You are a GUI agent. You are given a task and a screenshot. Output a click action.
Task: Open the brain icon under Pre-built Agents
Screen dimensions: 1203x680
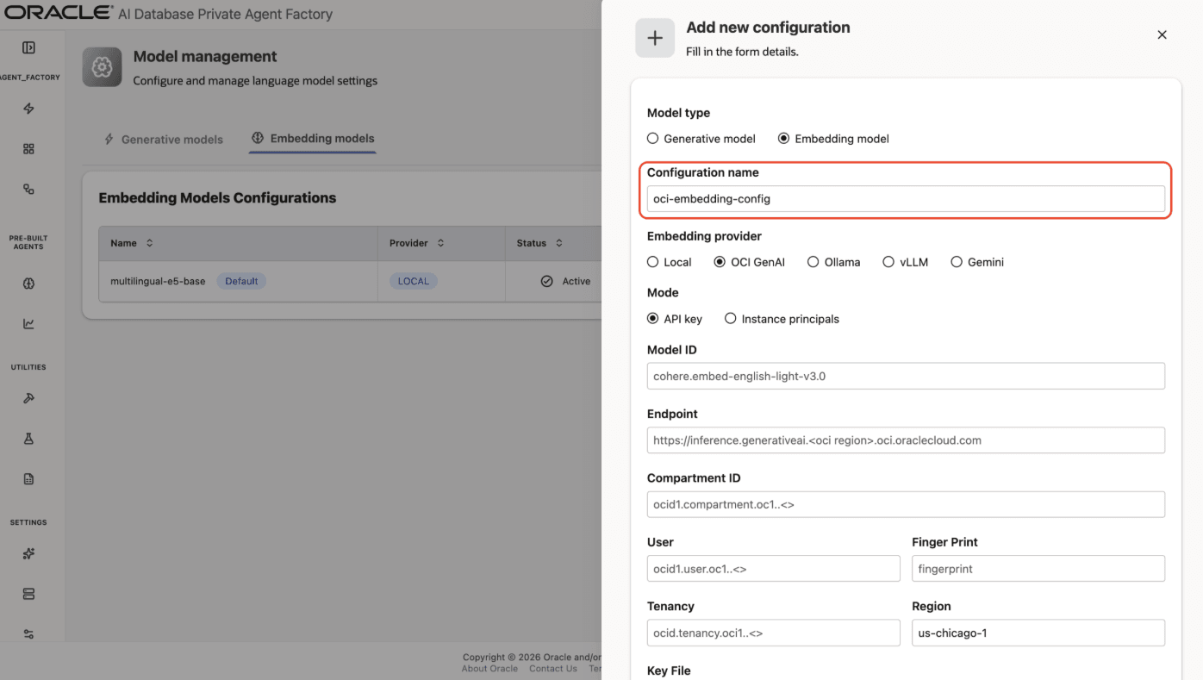pos(28,284)
